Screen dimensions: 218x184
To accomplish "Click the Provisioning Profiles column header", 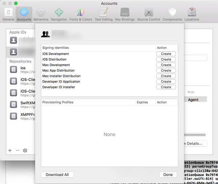I will tap(88, 102).
